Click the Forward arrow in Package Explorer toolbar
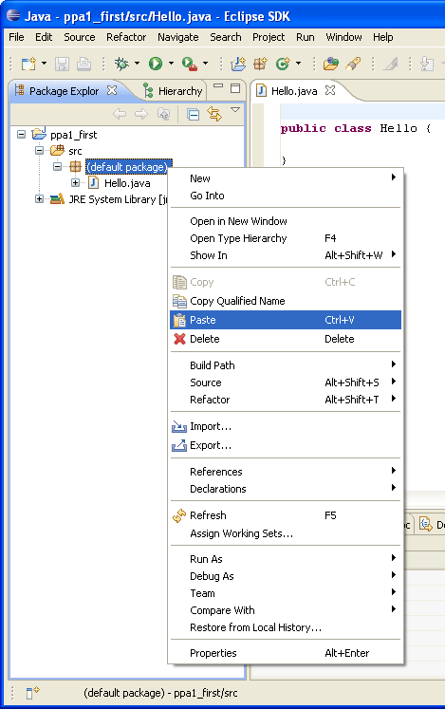 click(x=141, y=114)
